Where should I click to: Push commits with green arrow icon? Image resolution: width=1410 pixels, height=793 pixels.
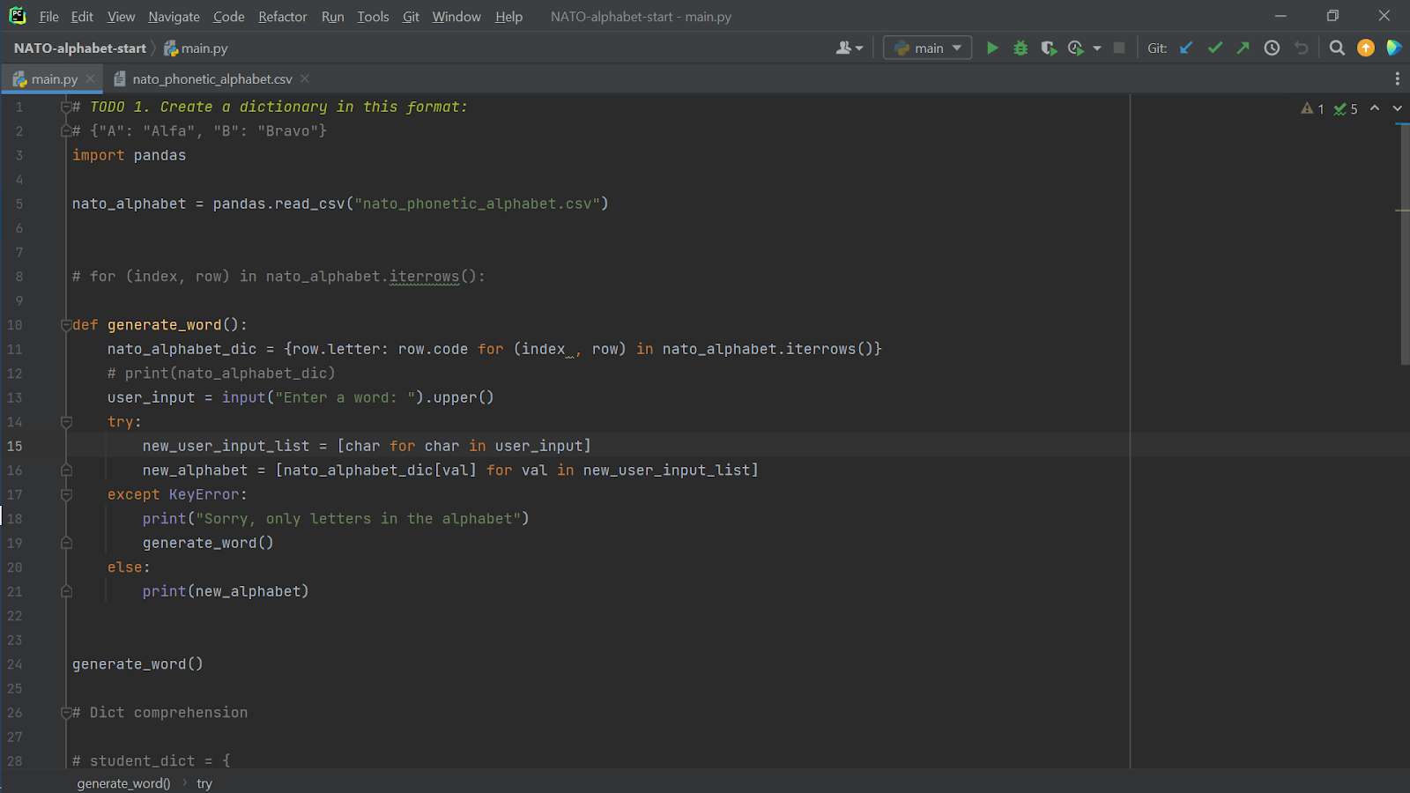point(1243,48)
